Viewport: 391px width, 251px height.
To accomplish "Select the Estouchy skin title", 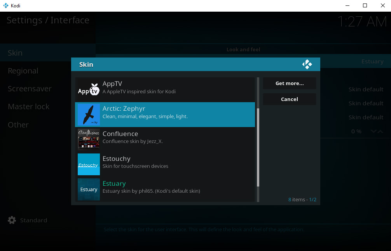I will [117, 159].
